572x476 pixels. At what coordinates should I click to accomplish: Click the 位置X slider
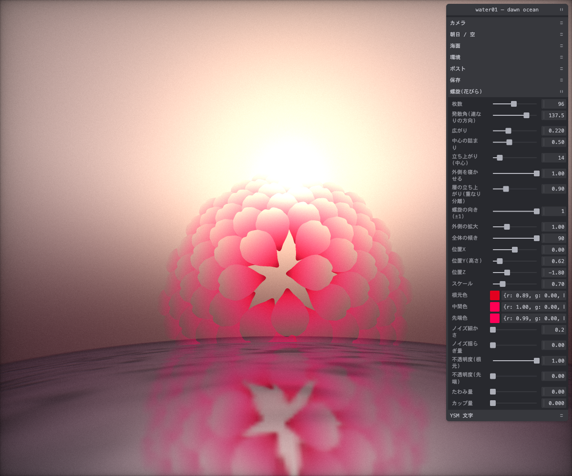(x=515, y=250)
